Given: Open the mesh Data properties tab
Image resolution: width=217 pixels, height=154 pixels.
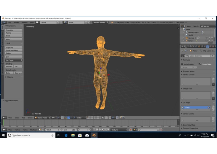Looking at the screenshot, I should click(x=208, y=46).
